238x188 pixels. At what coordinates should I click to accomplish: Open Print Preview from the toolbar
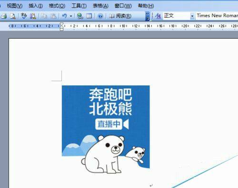[13, 16]
